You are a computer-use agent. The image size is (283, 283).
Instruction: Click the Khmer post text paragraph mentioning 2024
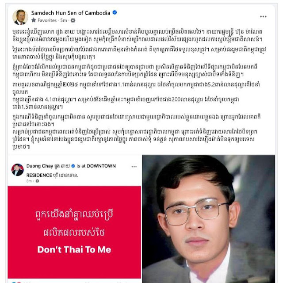point(136,96)
